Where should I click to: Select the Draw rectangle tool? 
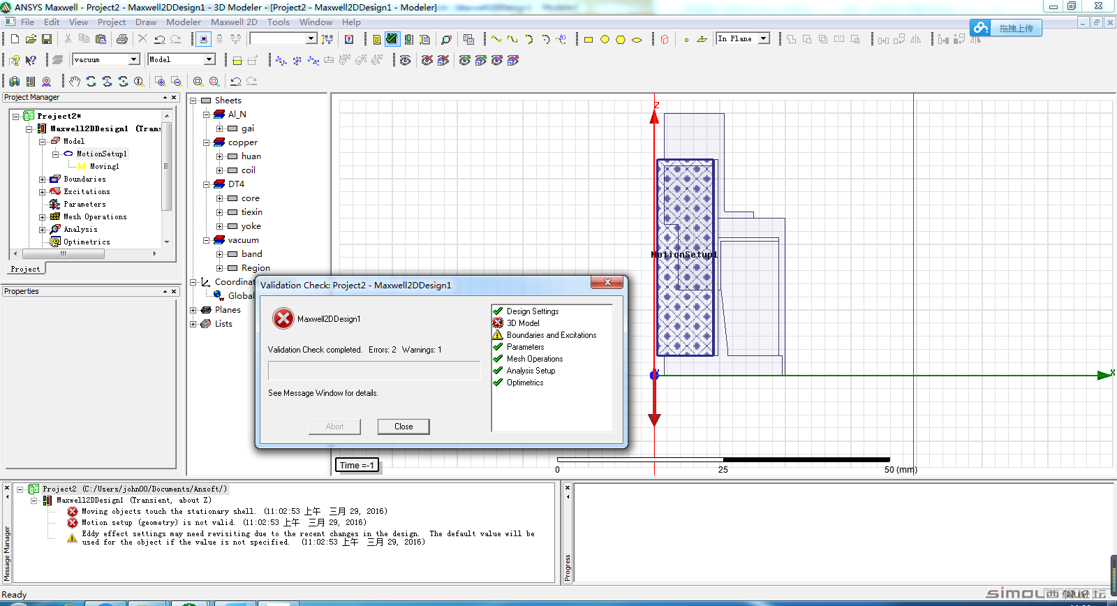point(589,40)
